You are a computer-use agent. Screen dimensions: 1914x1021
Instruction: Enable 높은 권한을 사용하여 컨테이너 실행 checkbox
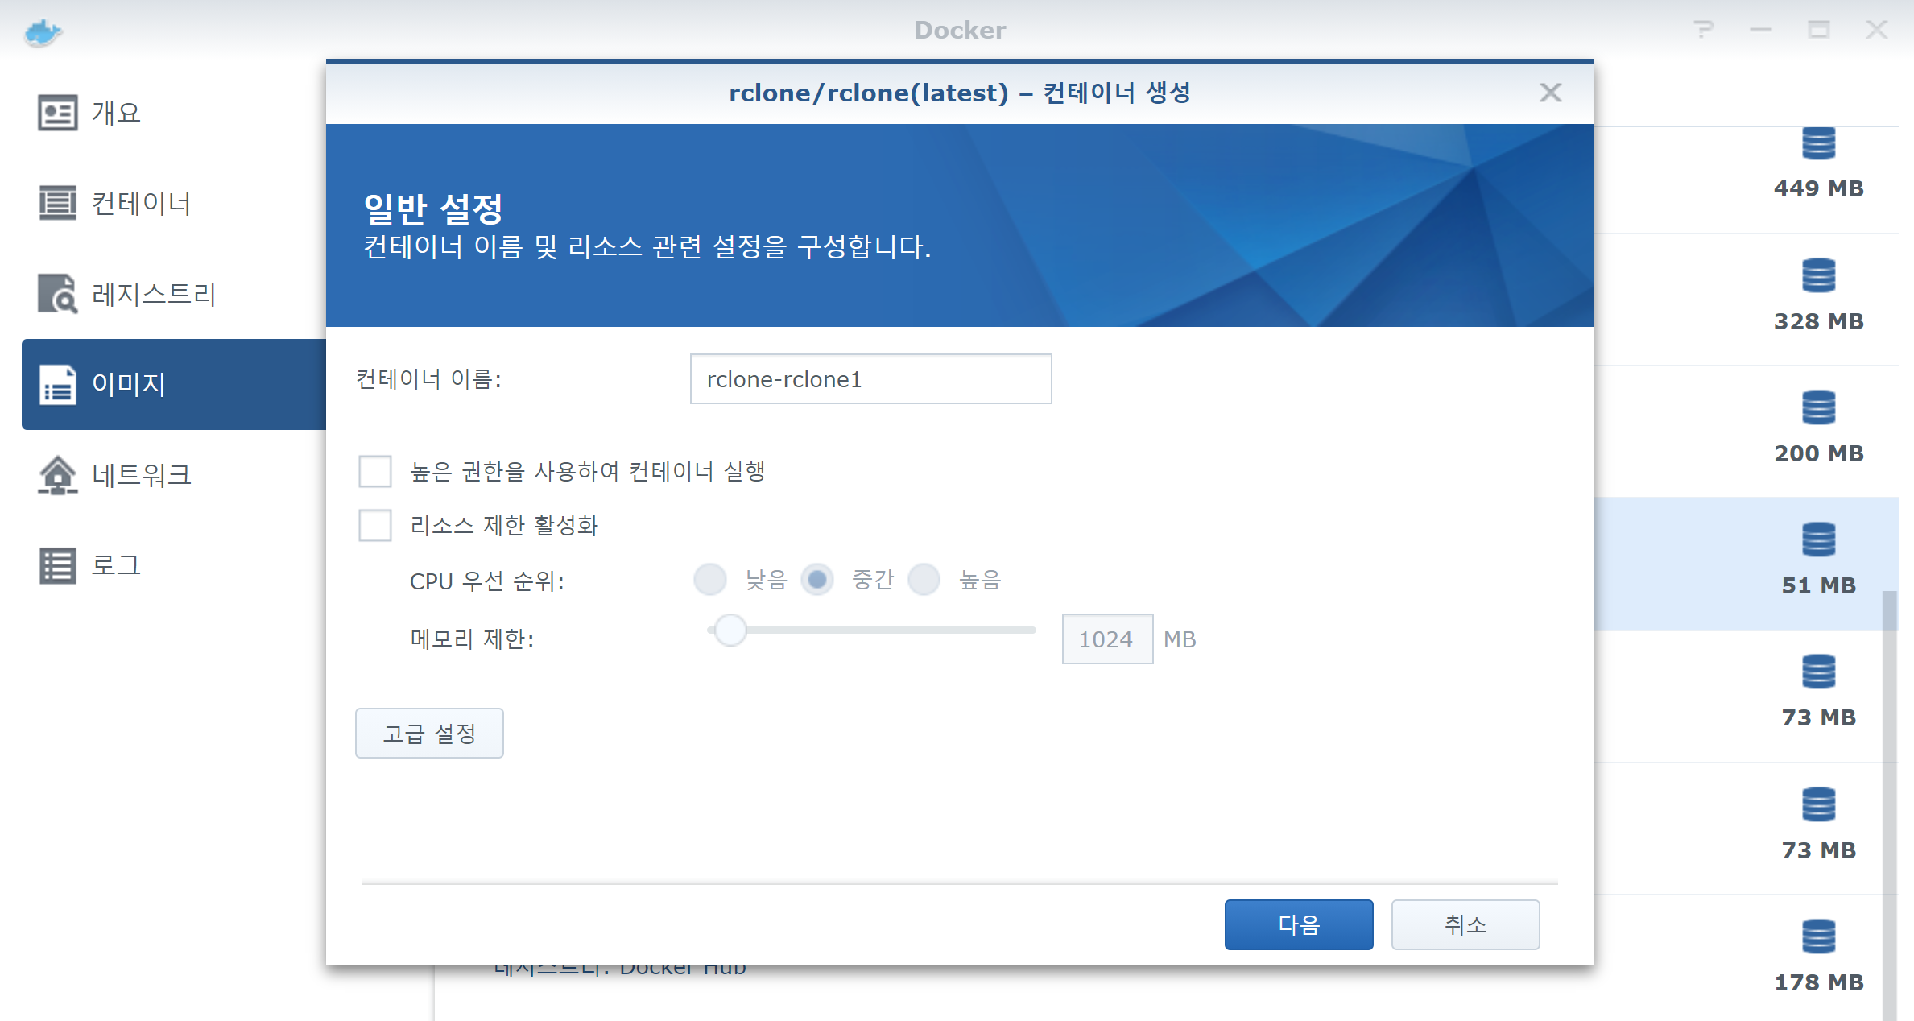click(x=375, y=471)
